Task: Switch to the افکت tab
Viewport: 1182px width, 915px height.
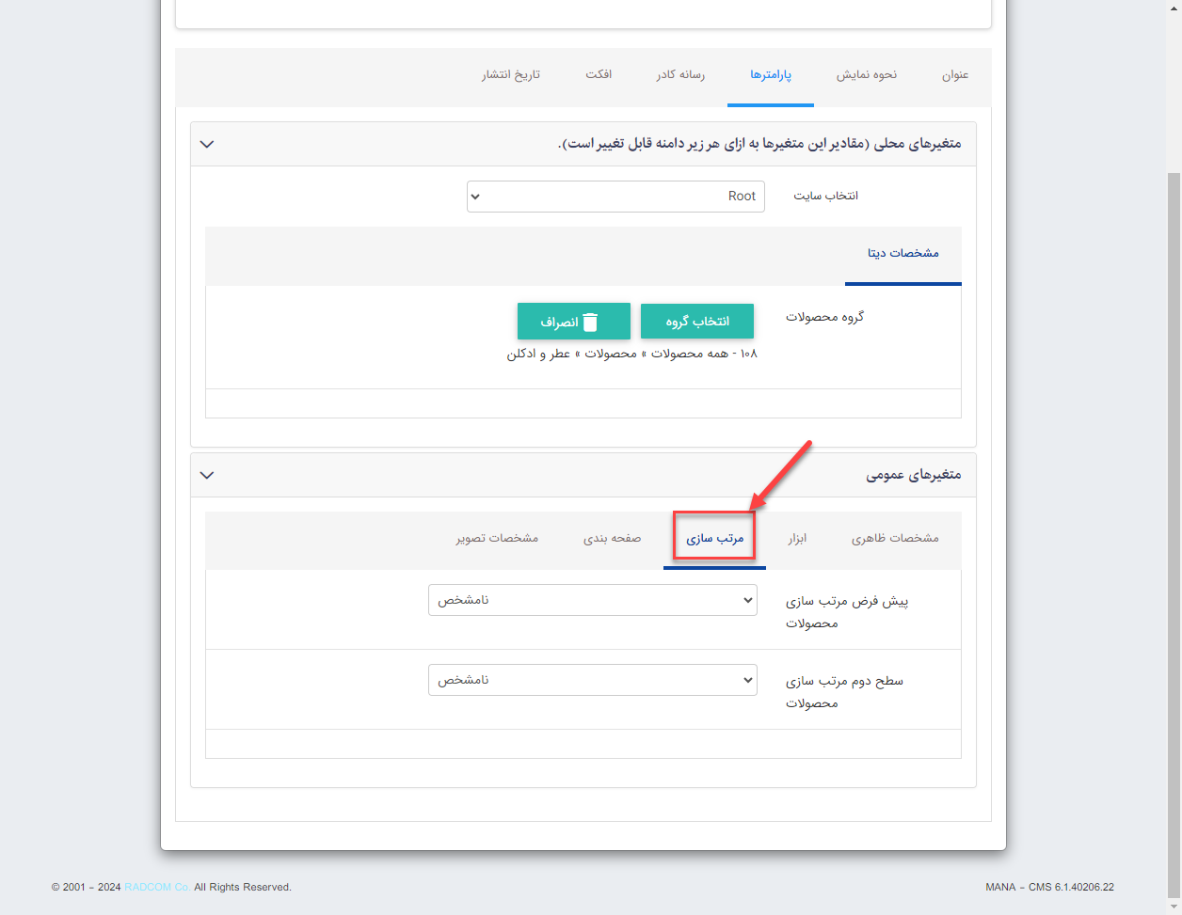Action: tap(599, 75)
